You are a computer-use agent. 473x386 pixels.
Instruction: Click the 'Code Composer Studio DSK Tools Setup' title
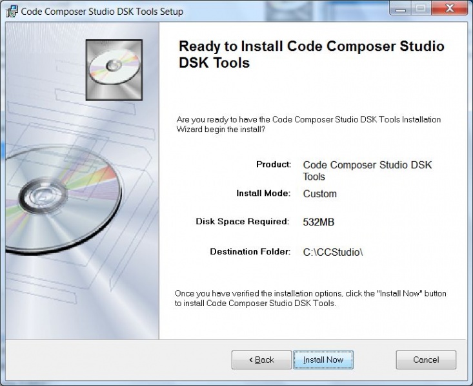(102, 12)
